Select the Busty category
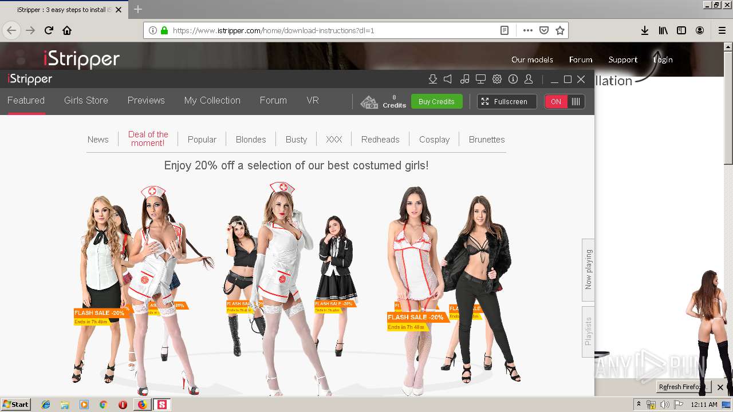The width and height of the screenshot is (733, 412). [296, 139]
